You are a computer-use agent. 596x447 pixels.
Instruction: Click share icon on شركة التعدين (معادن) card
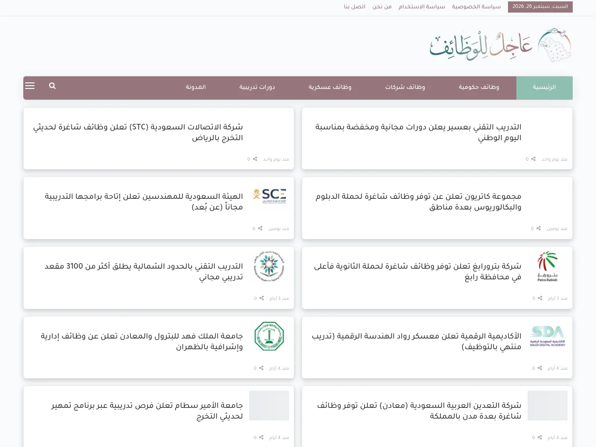click(540, 437)
